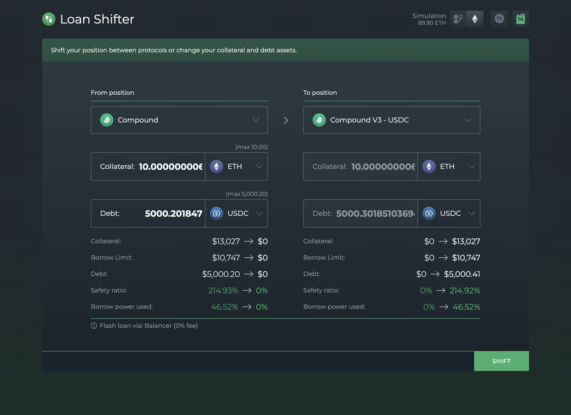The image size is (571, 415).
Task: Open To debt USDC asset dropdown arrow
Action: pyautogui.click(x=471, y=213)
